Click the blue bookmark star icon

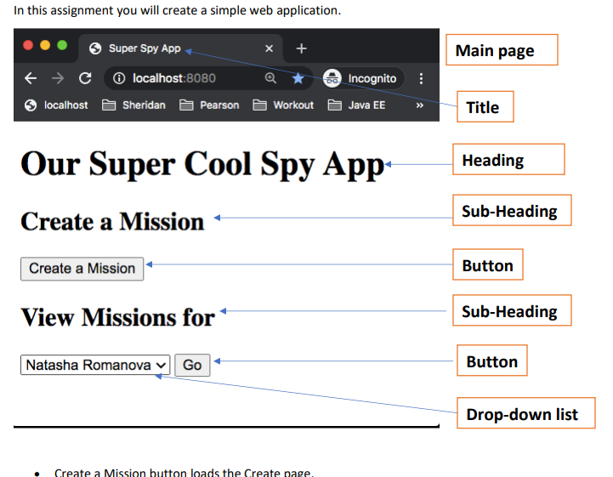click(x=298, y=78)
